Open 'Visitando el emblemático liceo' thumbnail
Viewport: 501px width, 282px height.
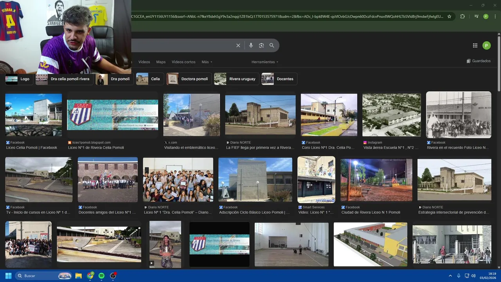(x=191, y=115)
